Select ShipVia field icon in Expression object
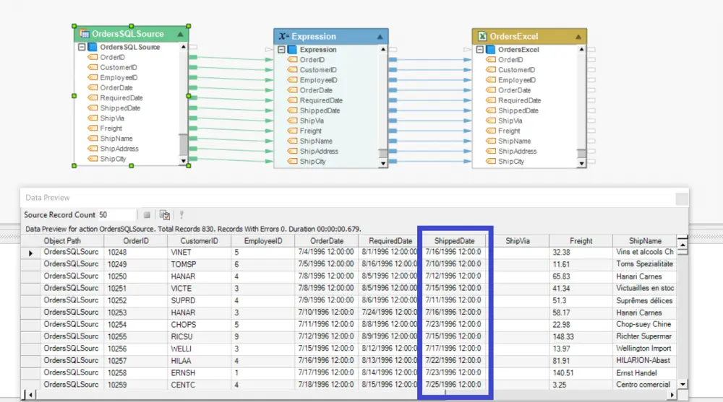The height and width of the screenshot is (402, 723). click(x=292, y=121)
